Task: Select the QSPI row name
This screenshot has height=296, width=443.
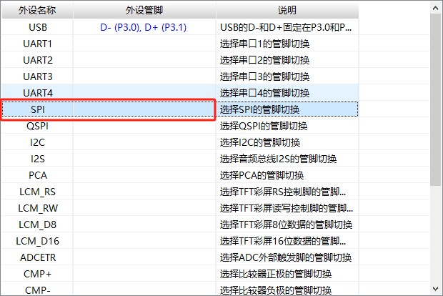Action: [38, 126]
